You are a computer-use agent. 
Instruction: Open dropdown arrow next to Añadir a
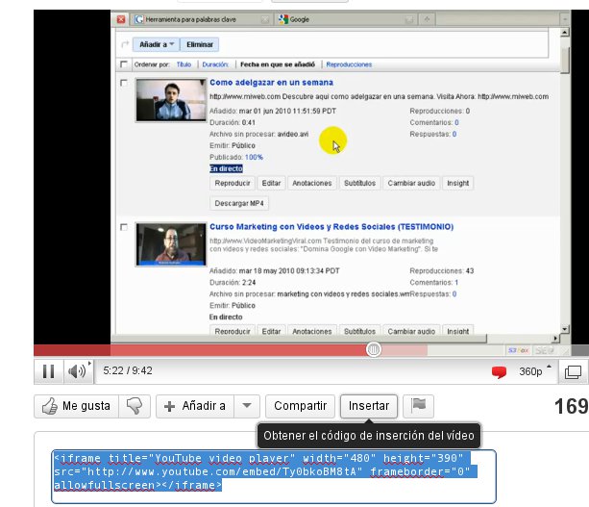(247, 406)
